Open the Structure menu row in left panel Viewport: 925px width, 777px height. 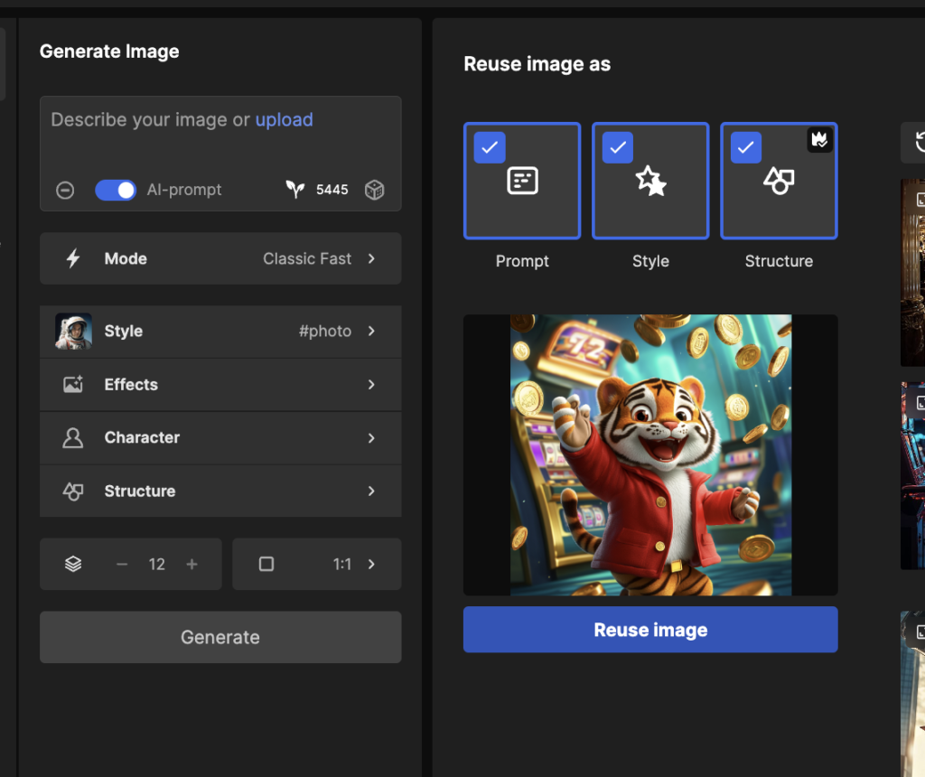point(220,491)
